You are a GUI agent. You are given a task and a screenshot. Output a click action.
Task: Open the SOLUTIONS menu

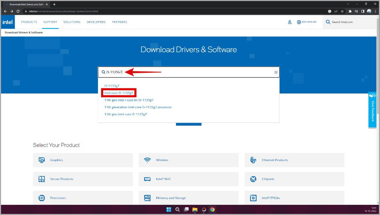click(72, 22)
